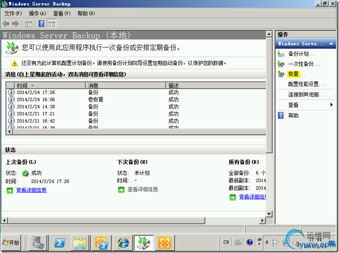Click green arrow icon under 下次备份
339x253 pixels.
(x=121, y=190)
